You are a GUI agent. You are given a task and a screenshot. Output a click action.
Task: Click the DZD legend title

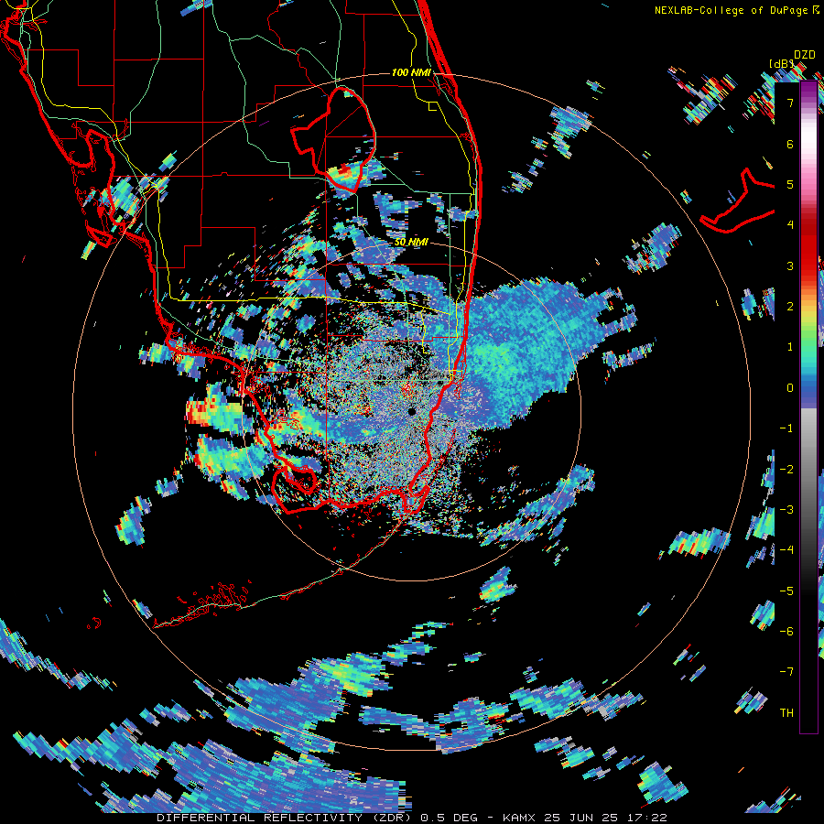804,55
